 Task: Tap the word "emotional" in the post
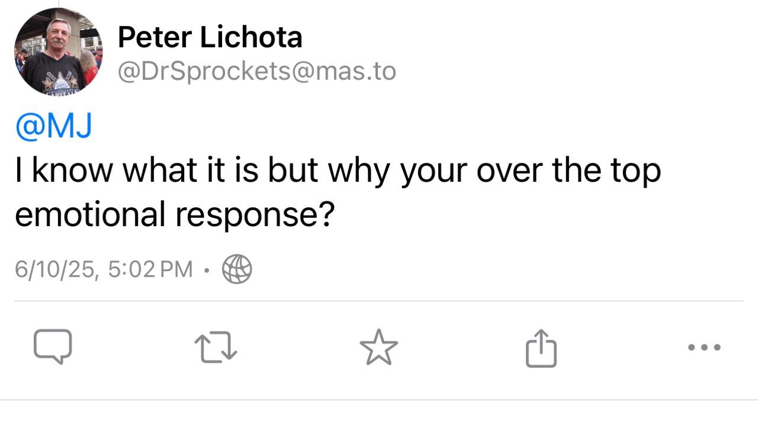[89, 214]
